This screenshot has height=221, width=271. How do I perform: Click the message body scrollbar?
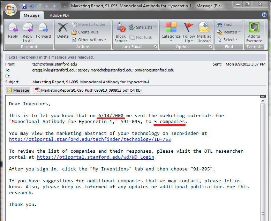(x=263, y=157)
